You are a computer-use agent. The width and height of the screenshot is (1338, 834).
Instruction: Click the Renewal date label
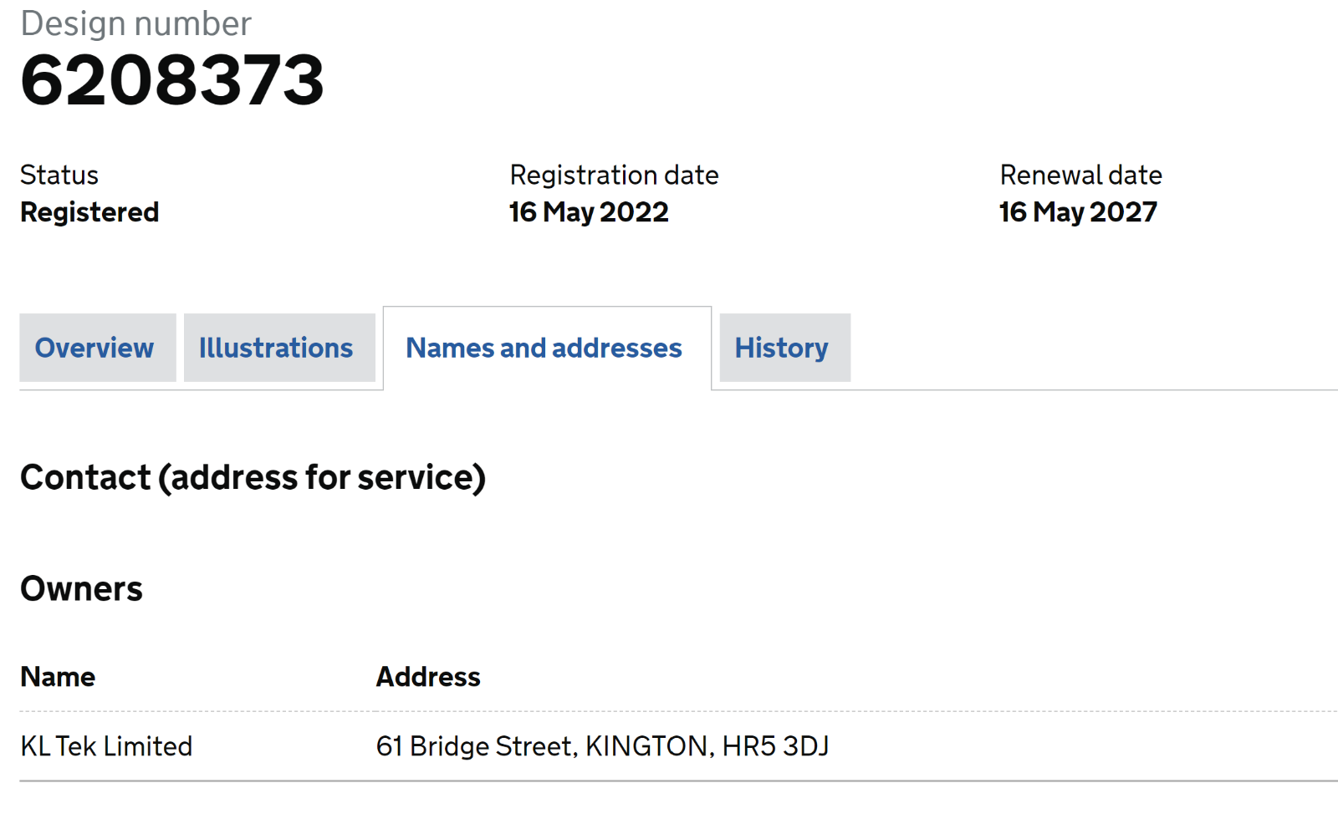pos(1080,175)
